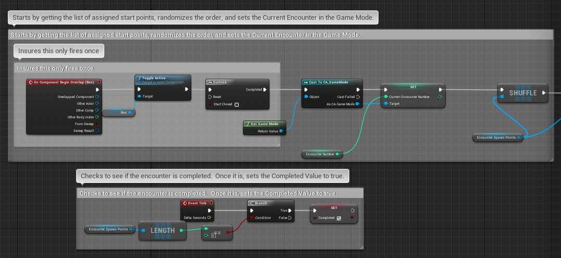Click exec input pin of Current Encounter SET node
Viewport: 561px width, 258px height.
coord(386,90)
